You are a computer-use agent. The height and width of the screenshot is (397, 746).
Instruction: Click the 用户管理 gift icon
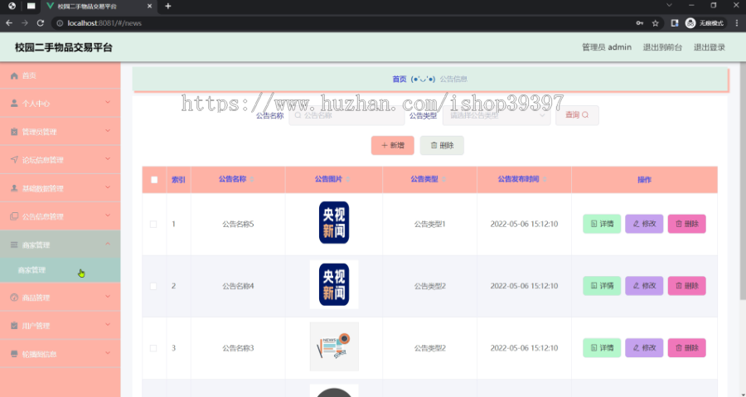[14, 326]
